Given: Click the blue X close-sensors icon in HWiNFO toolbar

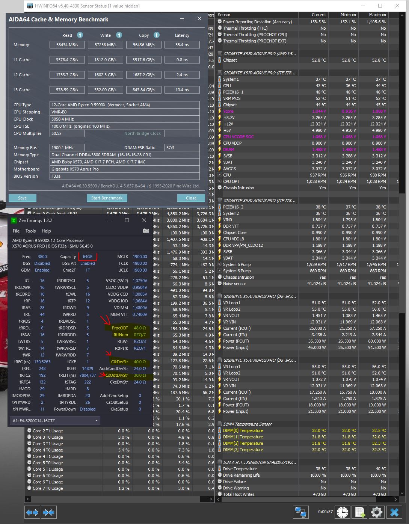Looking at the screenshot, I should click(394, 512).
